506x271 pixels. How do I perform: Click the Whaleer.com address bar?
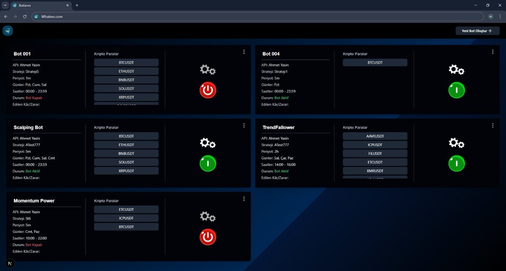point(258,16)
